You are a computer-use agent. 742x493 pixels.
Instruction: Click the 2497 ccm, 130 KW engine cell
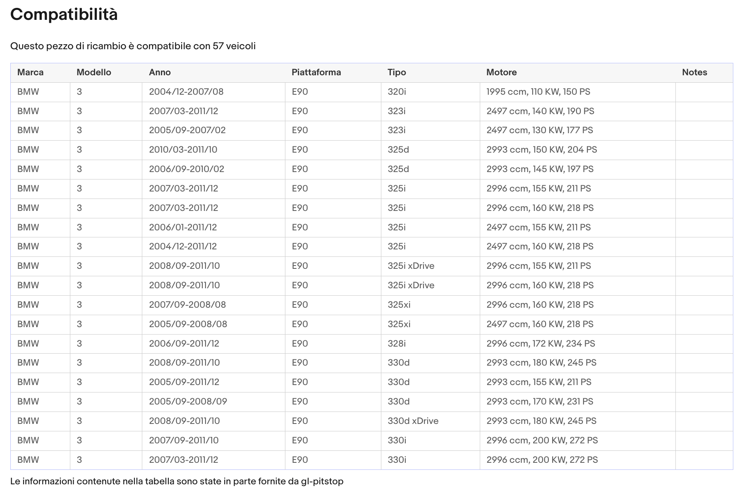[578, 130]
